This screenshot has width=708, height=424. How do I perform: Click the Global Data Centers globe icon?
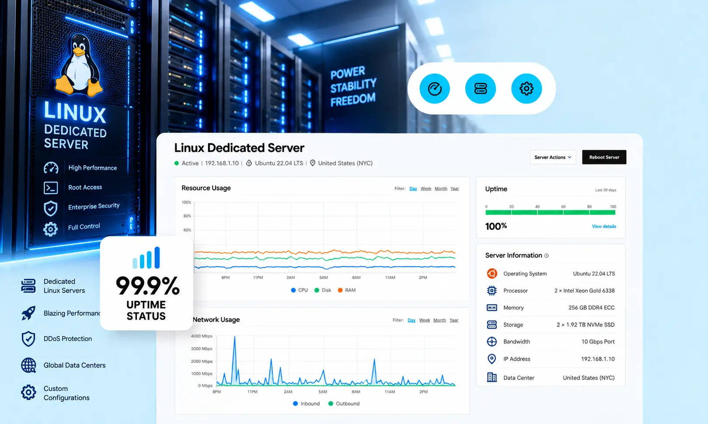(x=28, y=365)
